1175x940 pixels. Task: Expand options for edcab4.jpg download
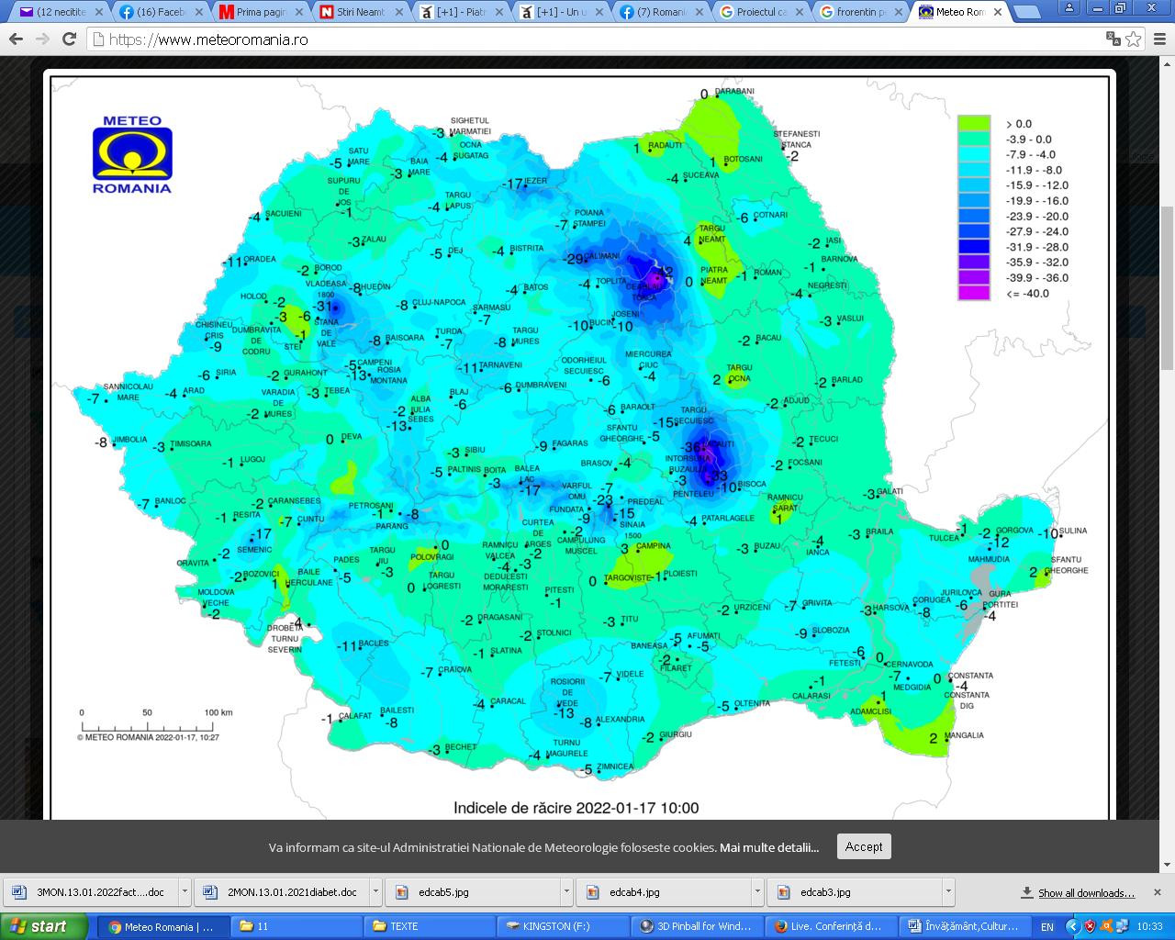(757, 892)
